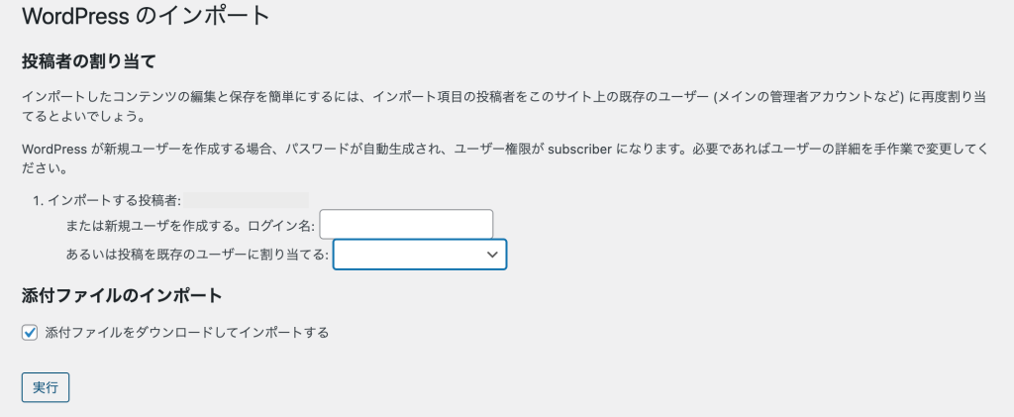
Task: Click the checkmark inside the attachment checkbox
Action: pyautogui.click(x=29, y=333)
